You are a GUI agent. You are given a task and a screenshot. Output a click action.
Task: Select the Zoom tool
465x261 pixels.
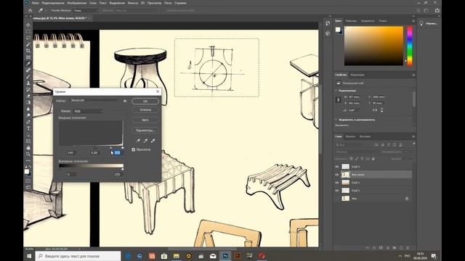tap(28, 154)
